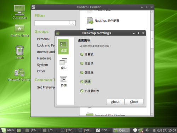Image resolution: width=177 pixels, height=133 pixels.
Task: Select the Internet and Network group
Action: point(46,52)
